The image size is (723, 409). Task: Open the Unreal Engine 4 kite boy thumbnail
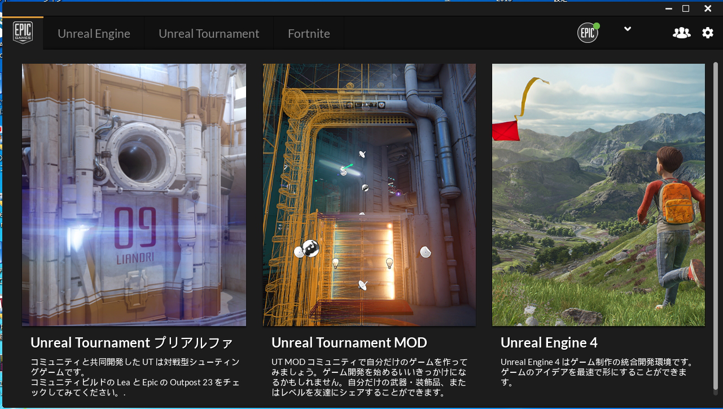[x=598, y=195]
